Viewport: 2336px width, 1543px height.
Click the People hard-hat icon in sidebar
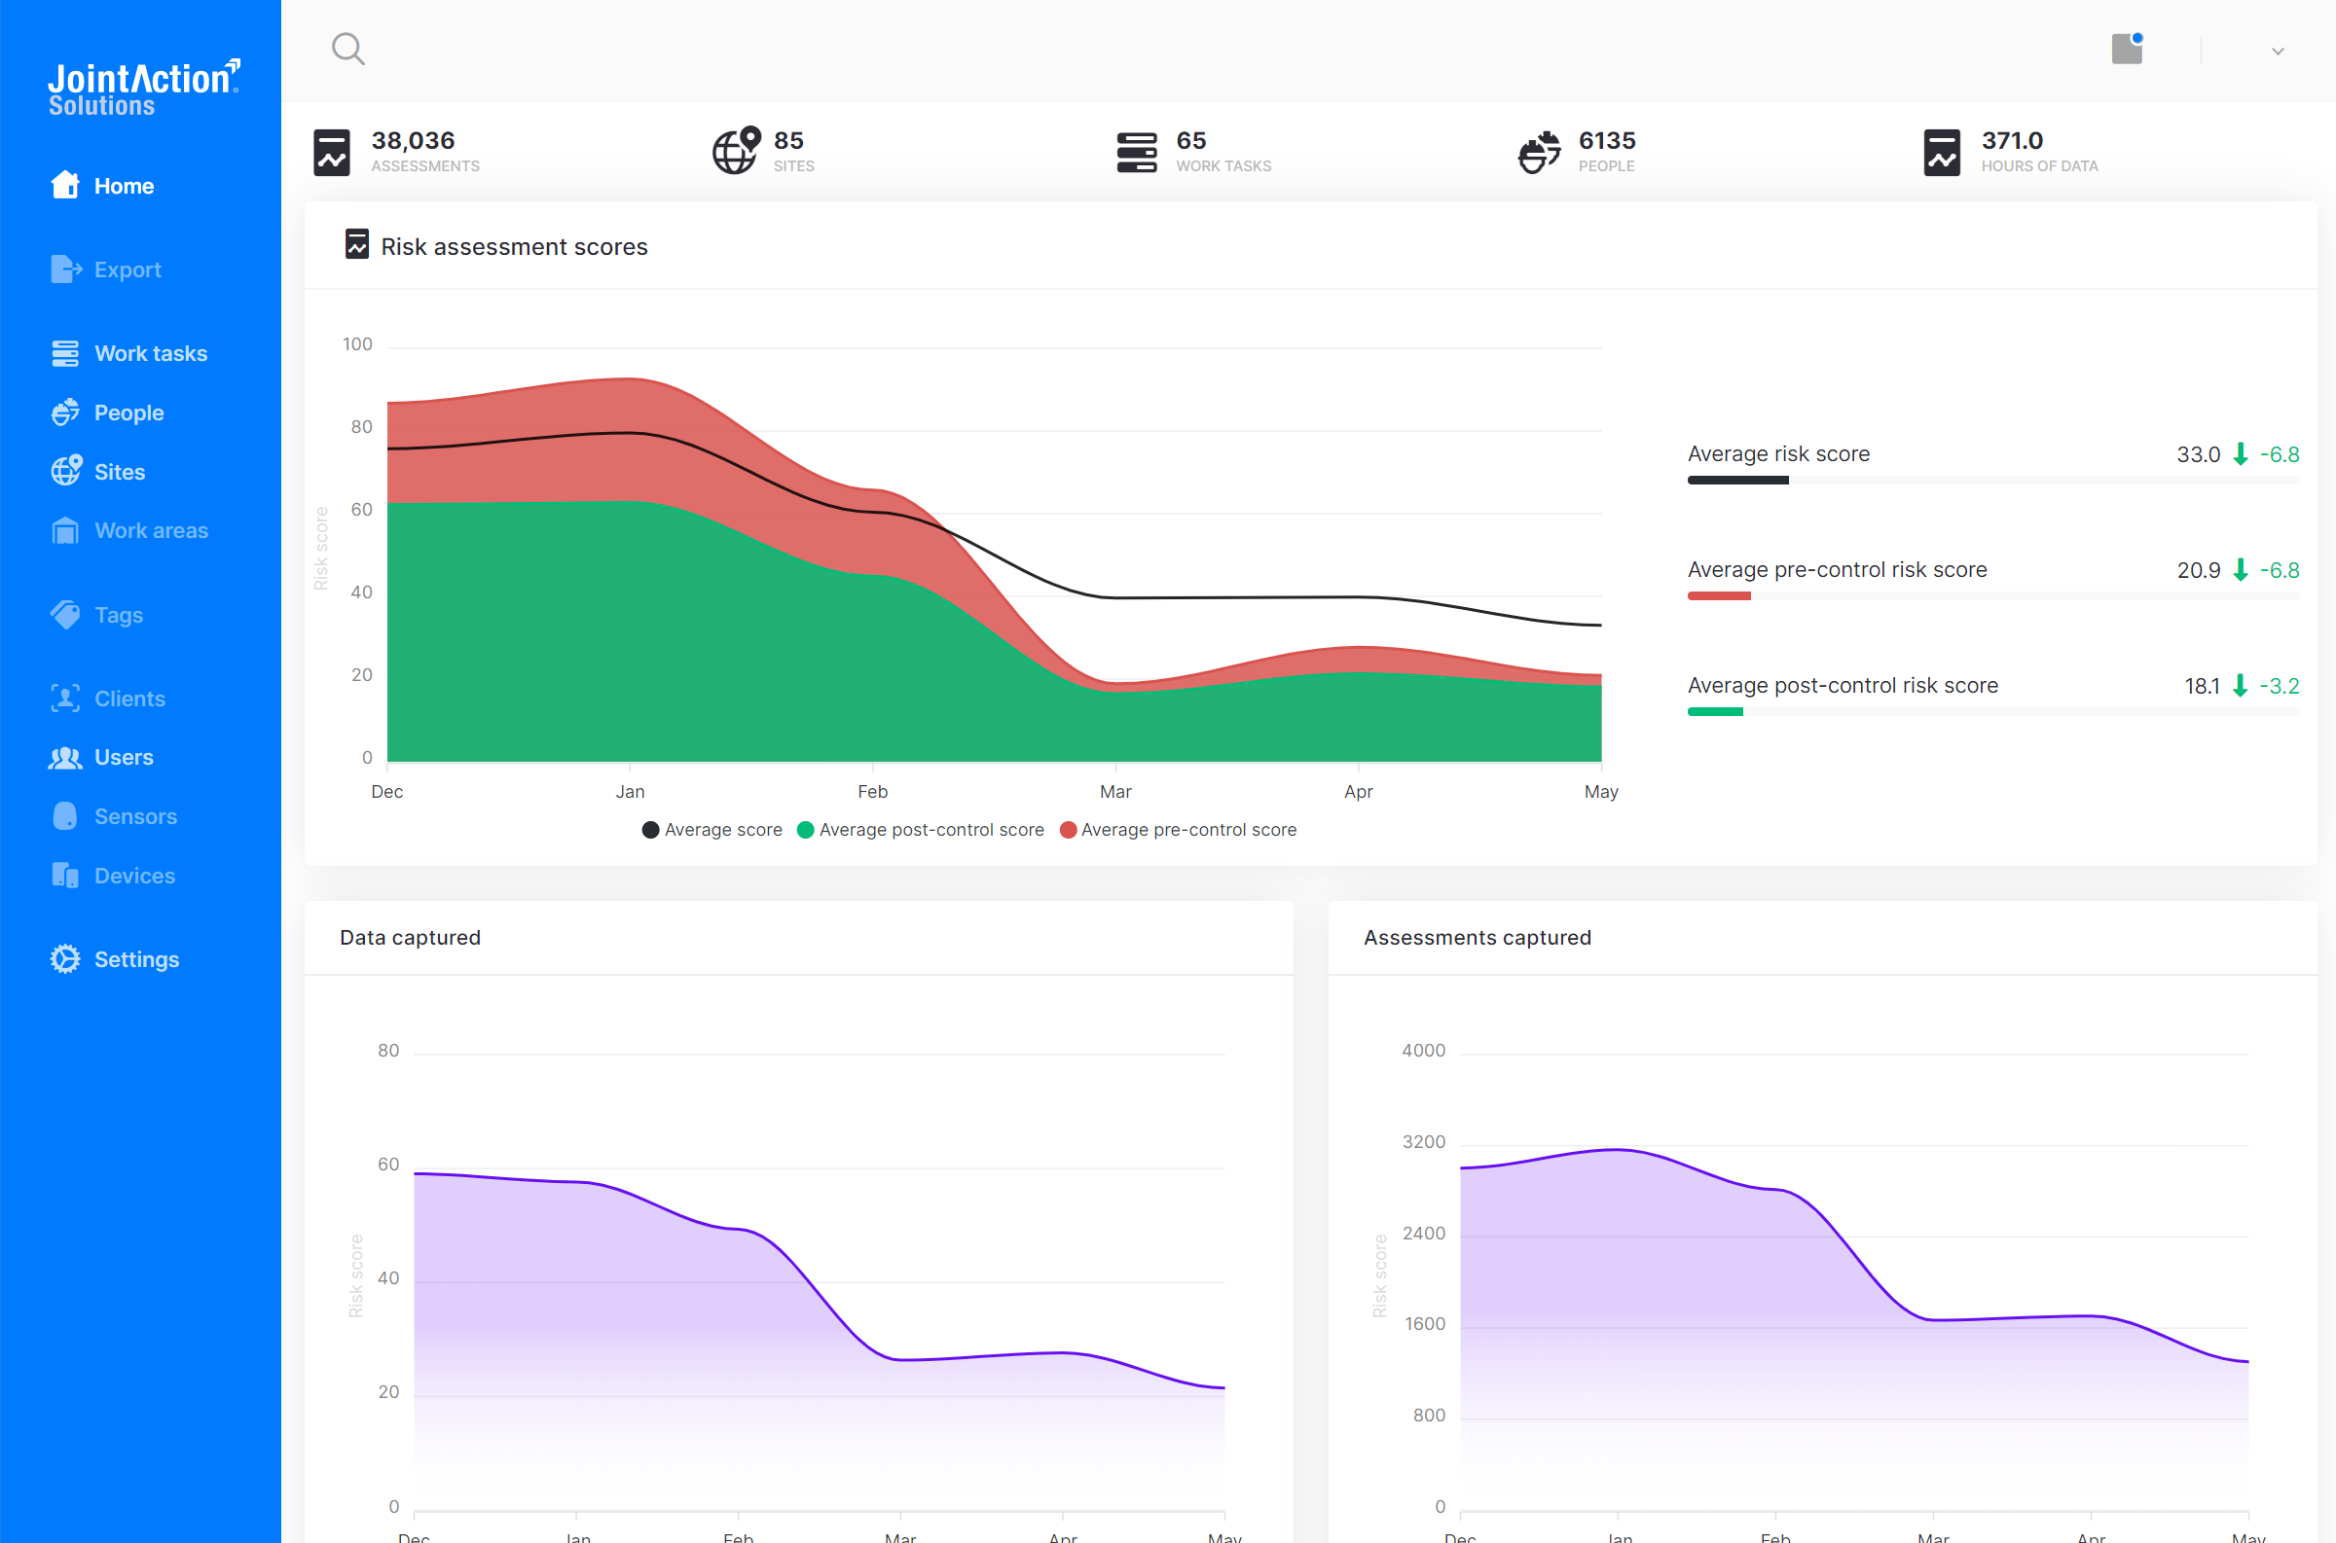(65, 413)
